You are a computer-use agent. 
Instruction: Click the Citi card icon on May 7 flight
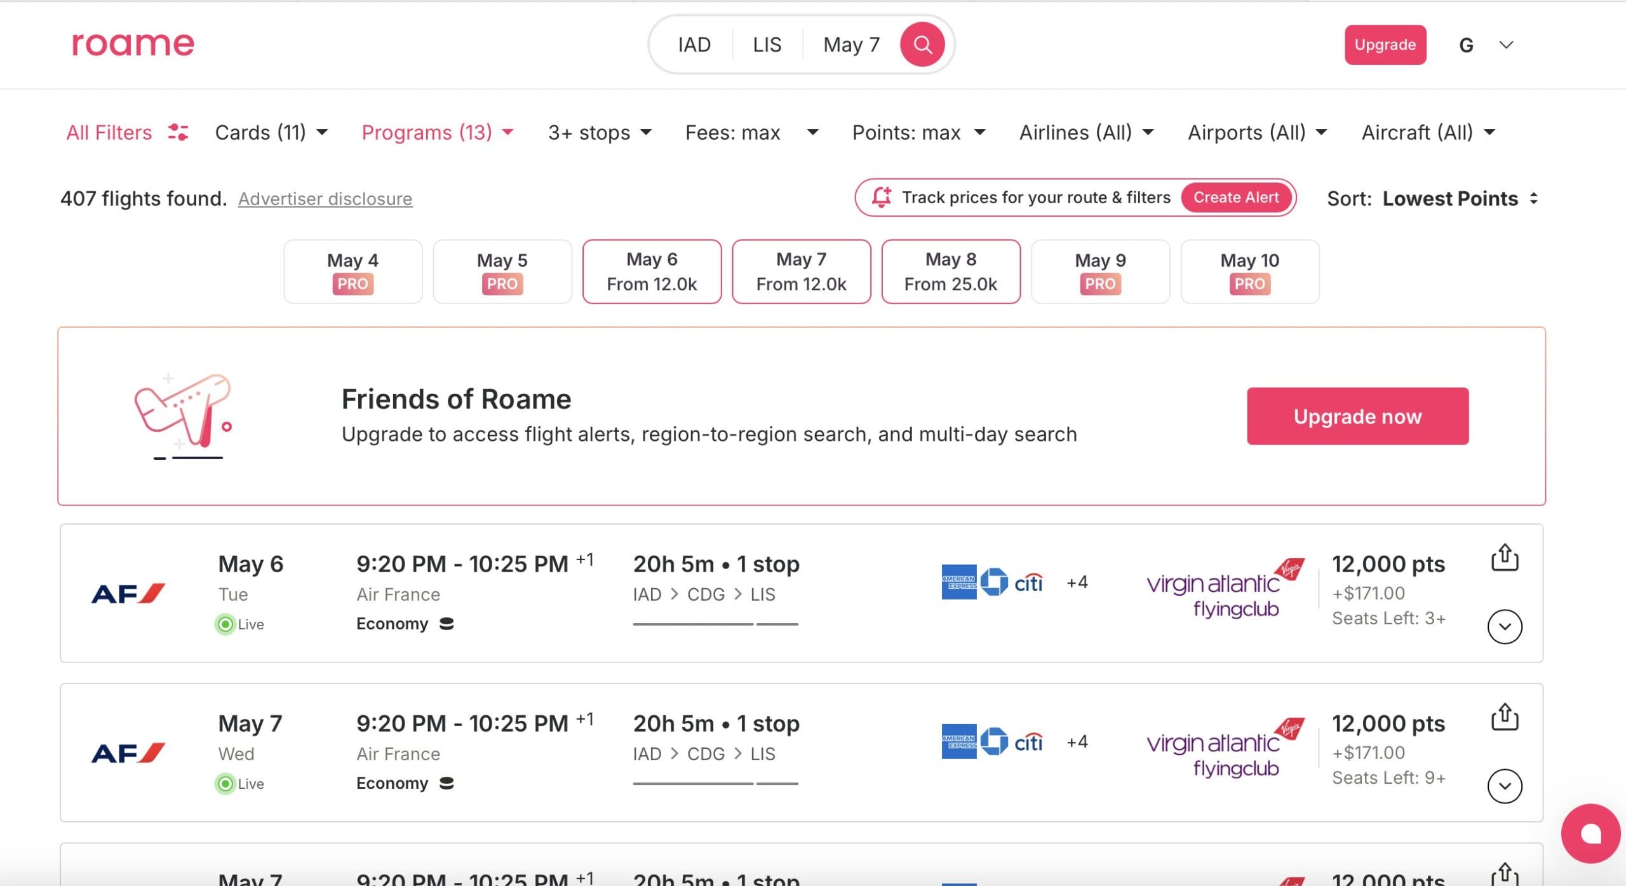tap(1028, 742)
